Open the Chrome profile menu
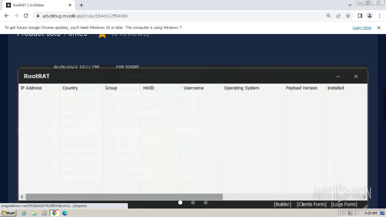The width and height of the screenshot is (386, 217). click(369, 16)
